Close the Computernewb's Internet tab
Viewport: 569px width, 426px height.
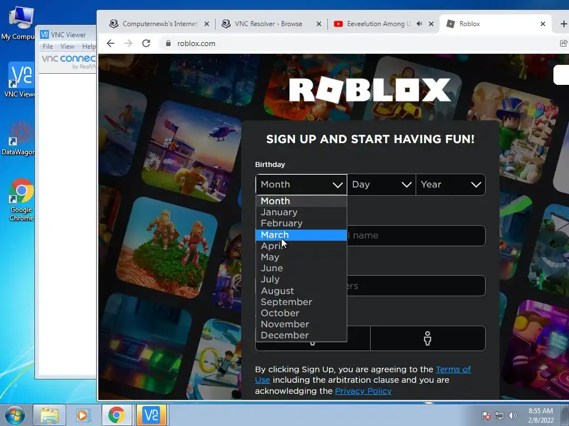click(207, 24)
